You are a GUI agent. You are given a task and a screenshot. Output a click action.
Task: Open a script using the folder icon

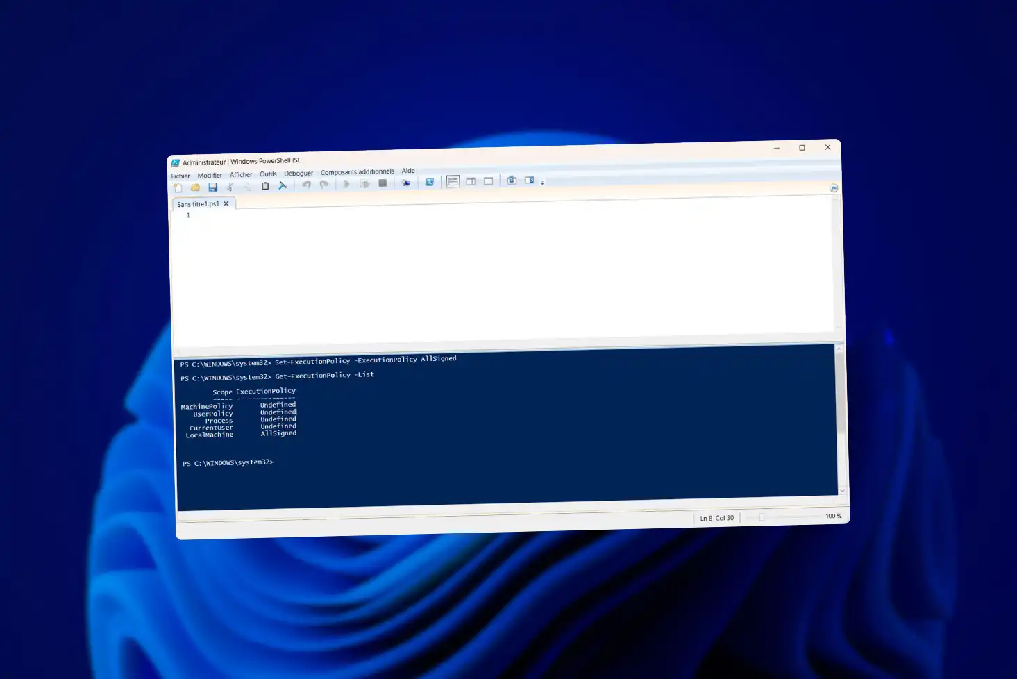(x=196, y=187)
